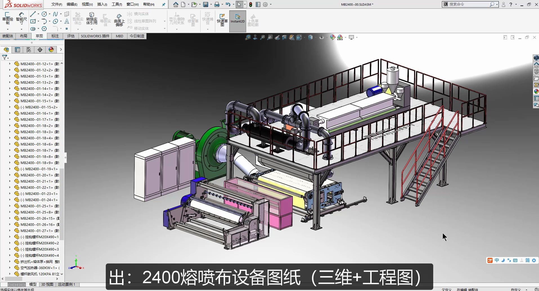The image size is (539, 291).
Task: Open the Save dropdown arrow
Action: [x=211, y=4]
